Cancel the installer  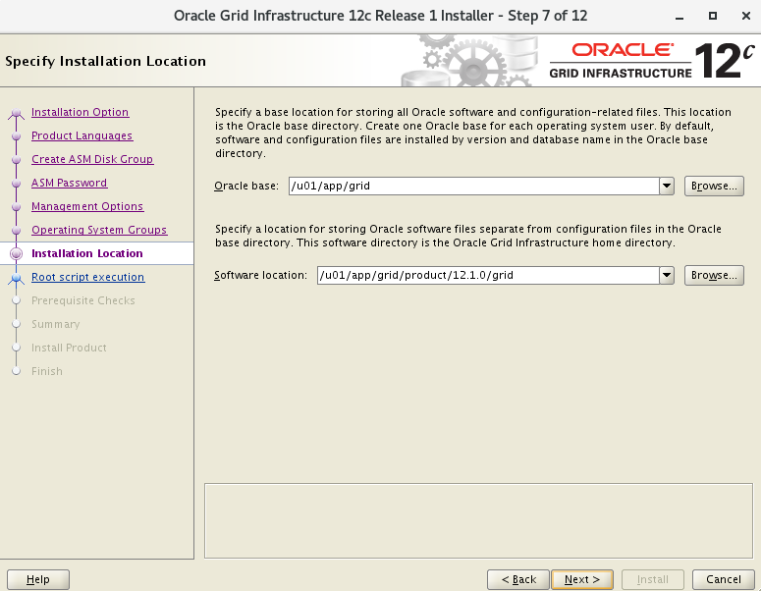pos(723,579)
